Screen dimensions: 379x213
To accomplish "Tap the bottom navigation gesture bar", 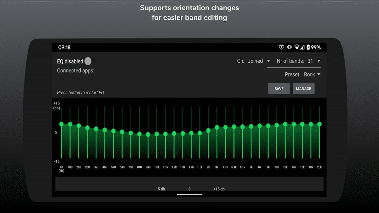I will [x=190, y=194].
